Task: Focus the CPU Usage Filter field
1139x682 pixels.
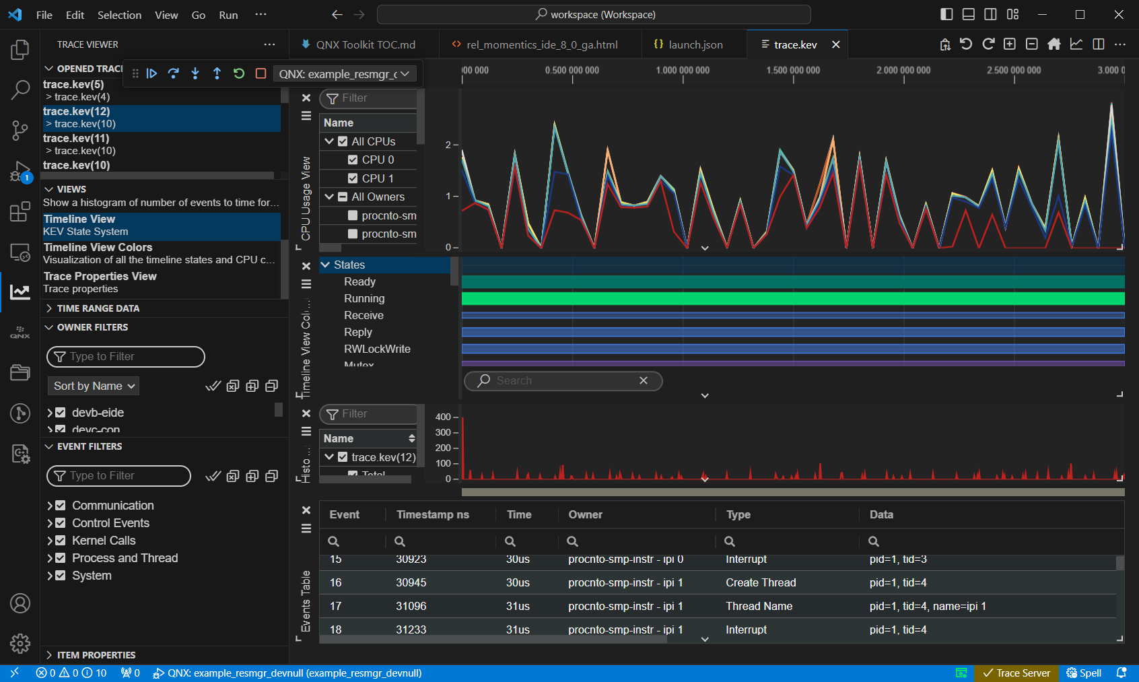Action: pos(368,98)
